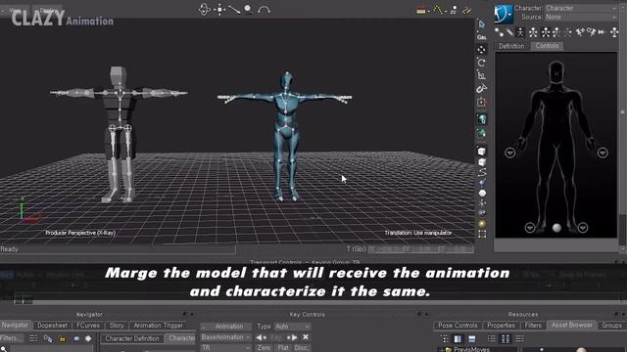Expand the PrevisMoves folder

click(x=442, y=350)
